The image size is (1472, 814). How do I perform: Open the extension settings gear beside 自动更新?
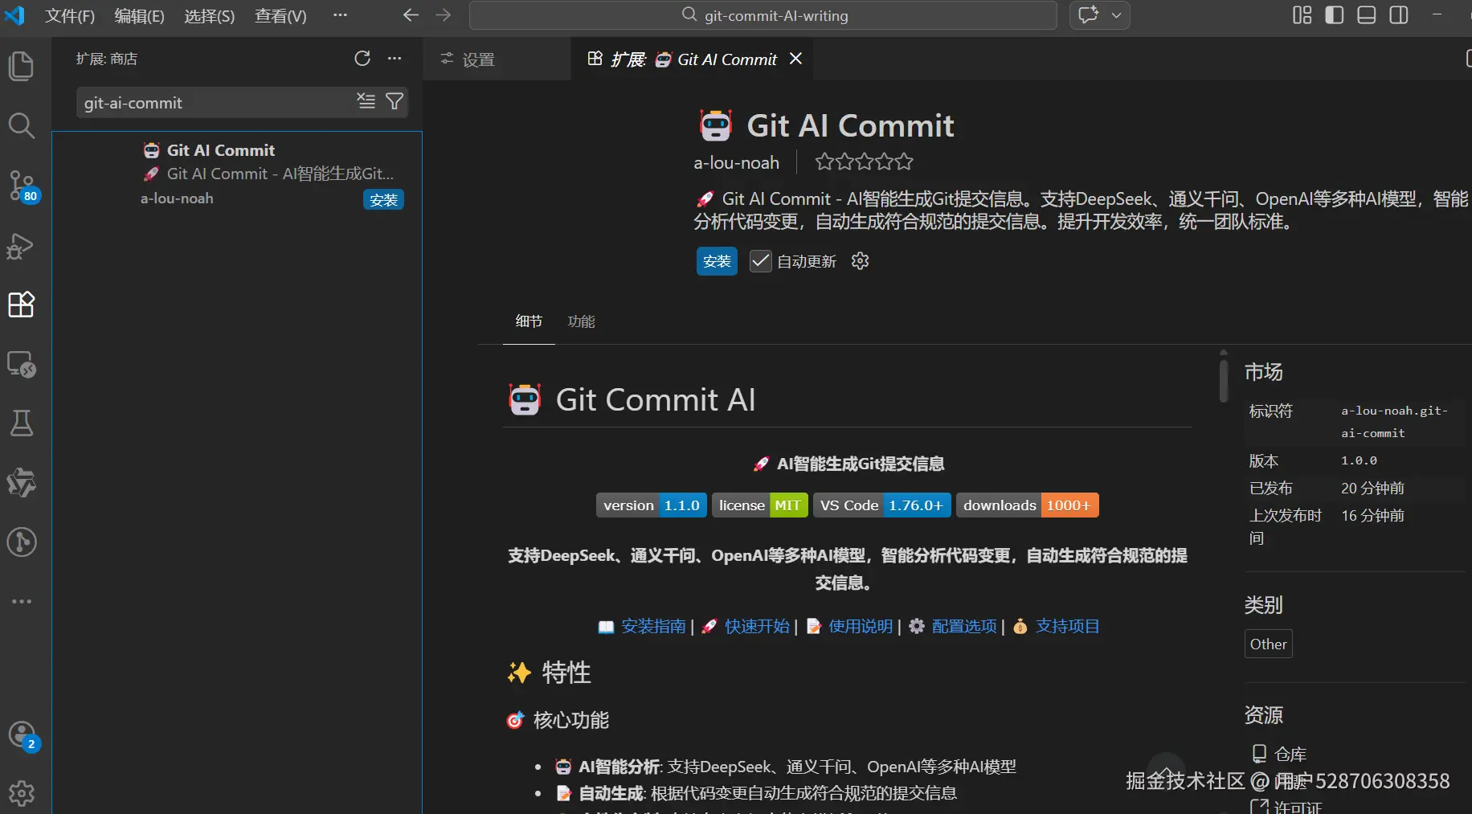(860, 261)
